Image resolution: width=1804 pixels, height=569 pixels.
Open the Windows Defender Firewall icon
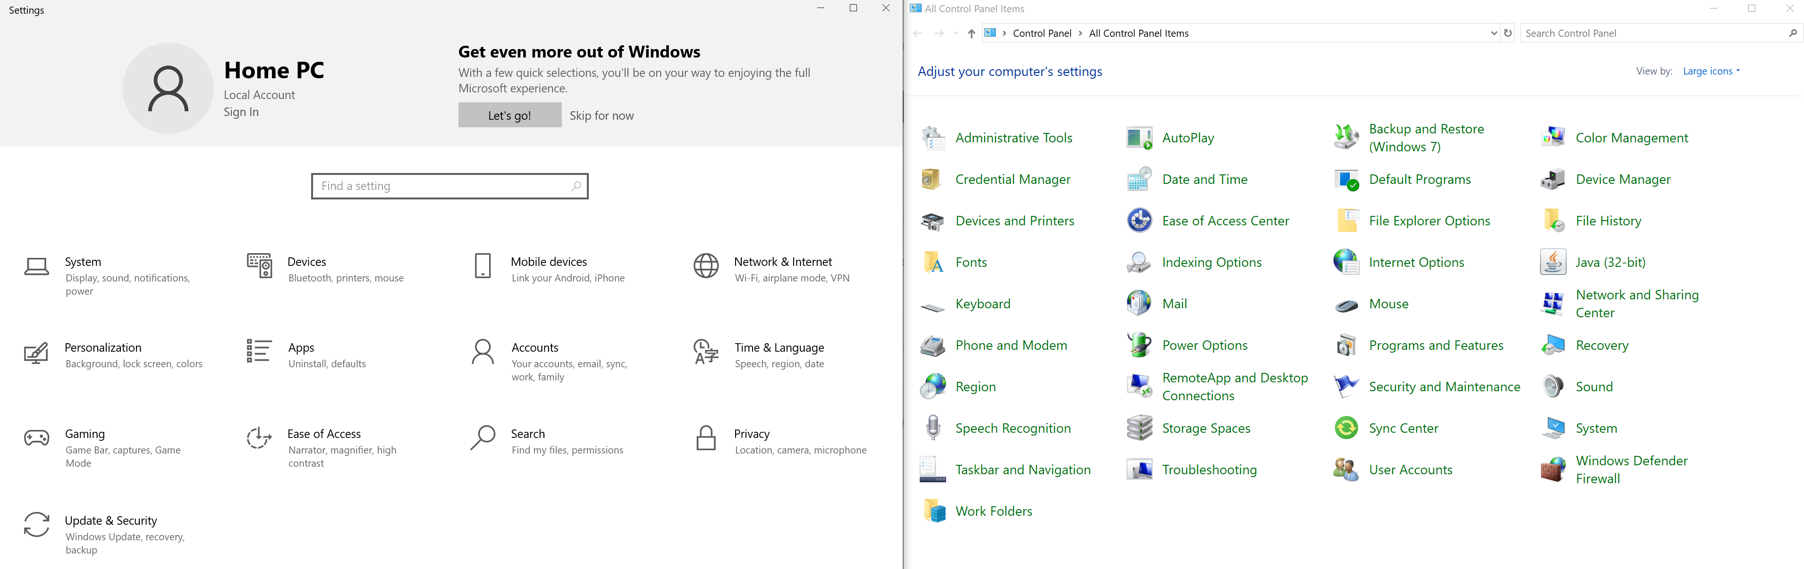click(1552, 470)
